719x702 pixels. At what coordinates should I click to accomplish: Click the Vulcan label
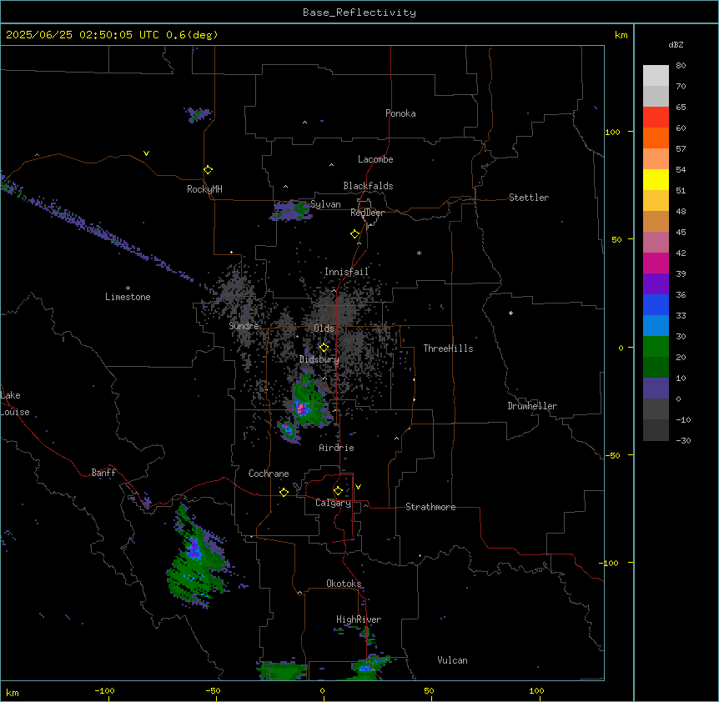453,660
